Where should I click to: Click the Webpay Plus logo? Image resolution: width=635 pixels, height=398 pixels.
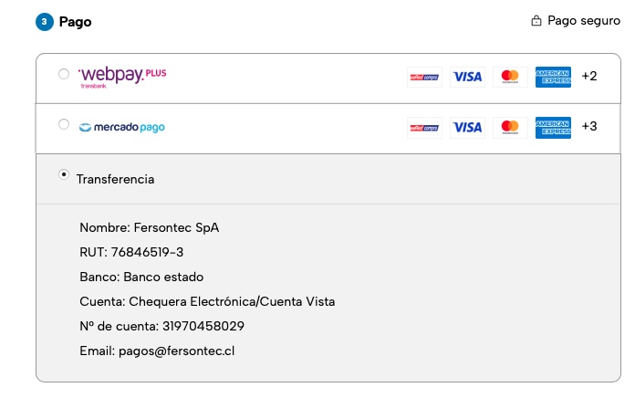click(x=122, y=76)
